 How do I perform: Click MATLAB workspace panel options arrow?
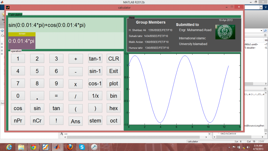click(x=265, y=35)
